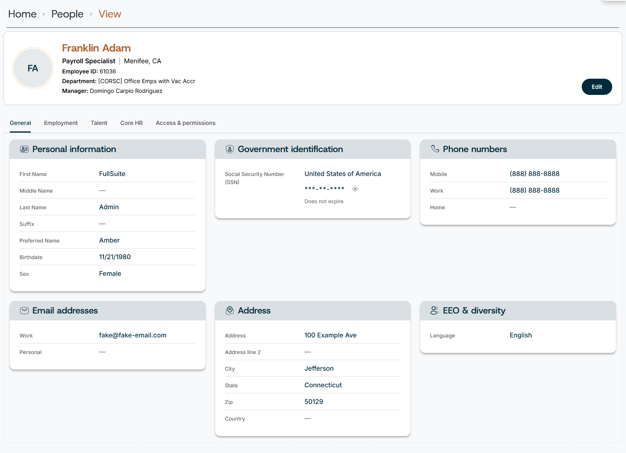Click the location Menifee, CA
Viewport: 626px width, 453px height.
[x=142, y=61]
